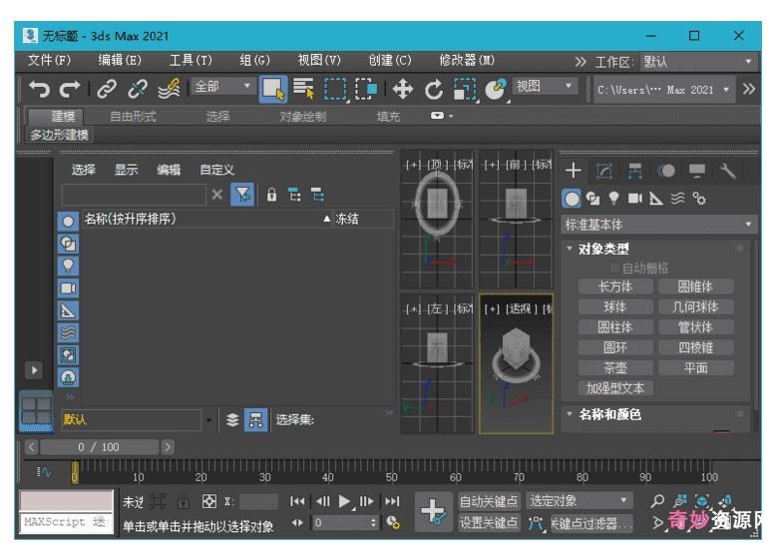Toggle Window/Crossing selection mode
The image size is (784, 549).
366,89
